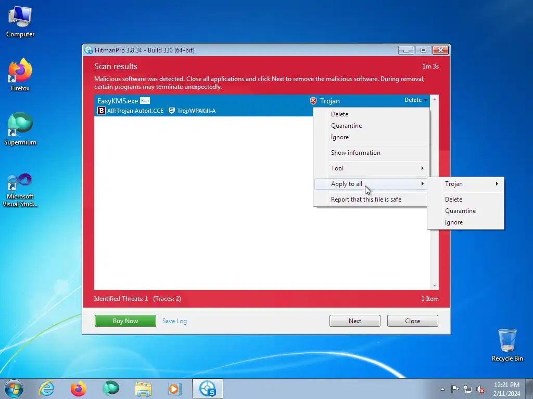The height and width of the screenshot is (399, 533).
Task: Click the AIT:Trojan.Autoit.CCE detection name
Action: tap(135, 111)
